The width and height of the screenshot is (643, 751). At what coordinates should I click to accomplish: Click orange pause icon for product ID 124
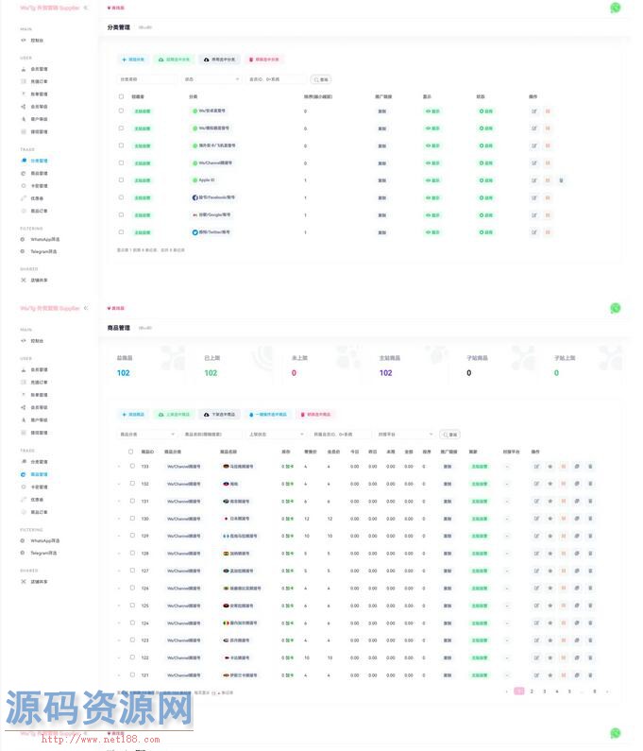(x=564, y=623)
